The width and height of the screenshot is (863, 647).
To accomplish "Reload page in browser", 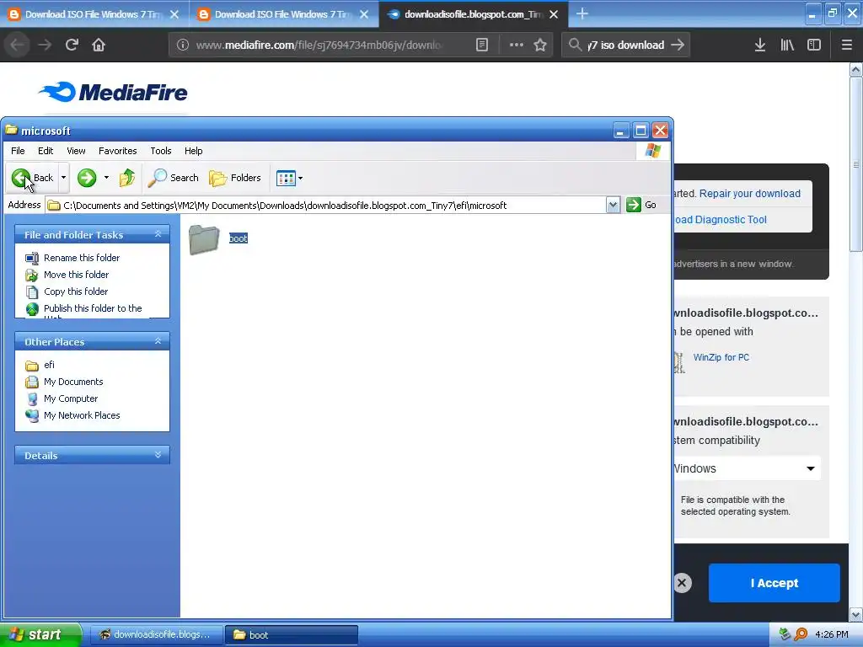I will coord(72,45).
